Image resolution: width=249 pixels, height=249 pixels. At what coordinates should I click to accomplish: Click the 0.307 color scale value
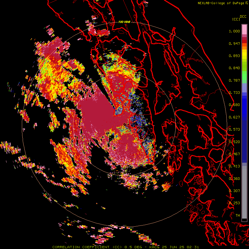click(x=234, y=191)
